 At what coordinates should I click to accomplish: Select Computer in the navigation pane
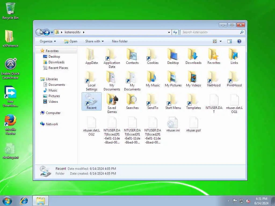tap(53, 113)
